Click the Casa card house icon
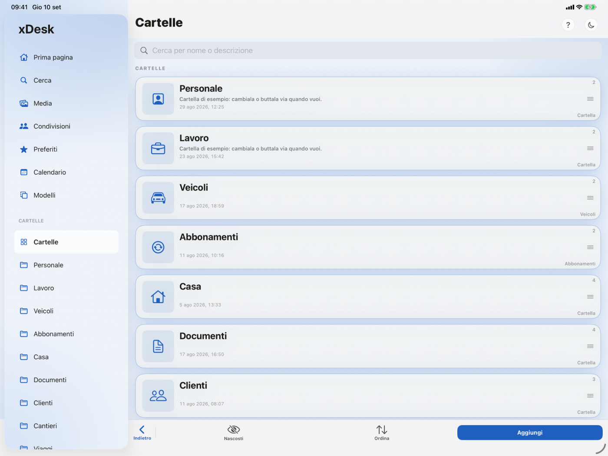 click(158, 297)
